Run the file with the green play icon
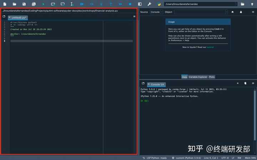Image resolution: width=257 pixels, height=160 pixels. click(x=44, y=4)
